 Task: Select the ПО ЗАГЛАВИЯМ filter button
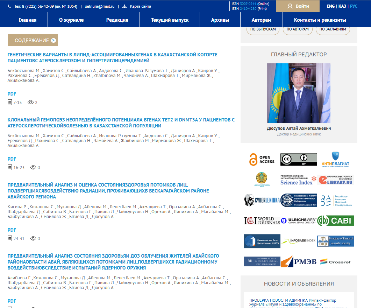click(x=333, y=29)
